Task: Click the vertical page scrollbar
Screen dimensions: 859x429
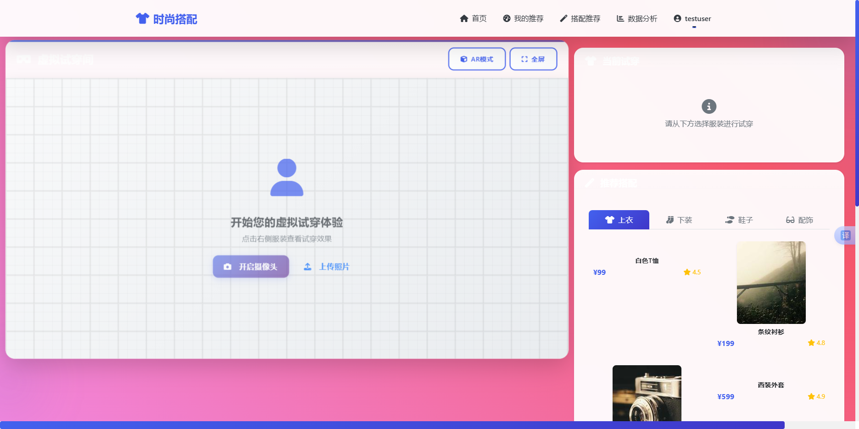Action: pos(857,103)
